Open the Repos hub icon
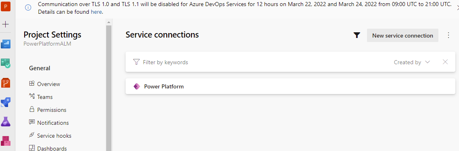This screenshot has height=151, width=459. click(6, 83)
